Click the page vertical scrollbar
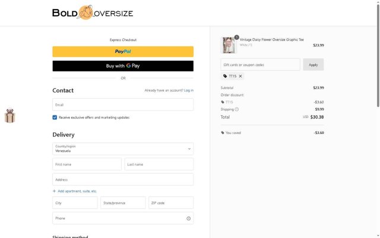The width and height of the screenshot is (380, 238). point(378,56)
